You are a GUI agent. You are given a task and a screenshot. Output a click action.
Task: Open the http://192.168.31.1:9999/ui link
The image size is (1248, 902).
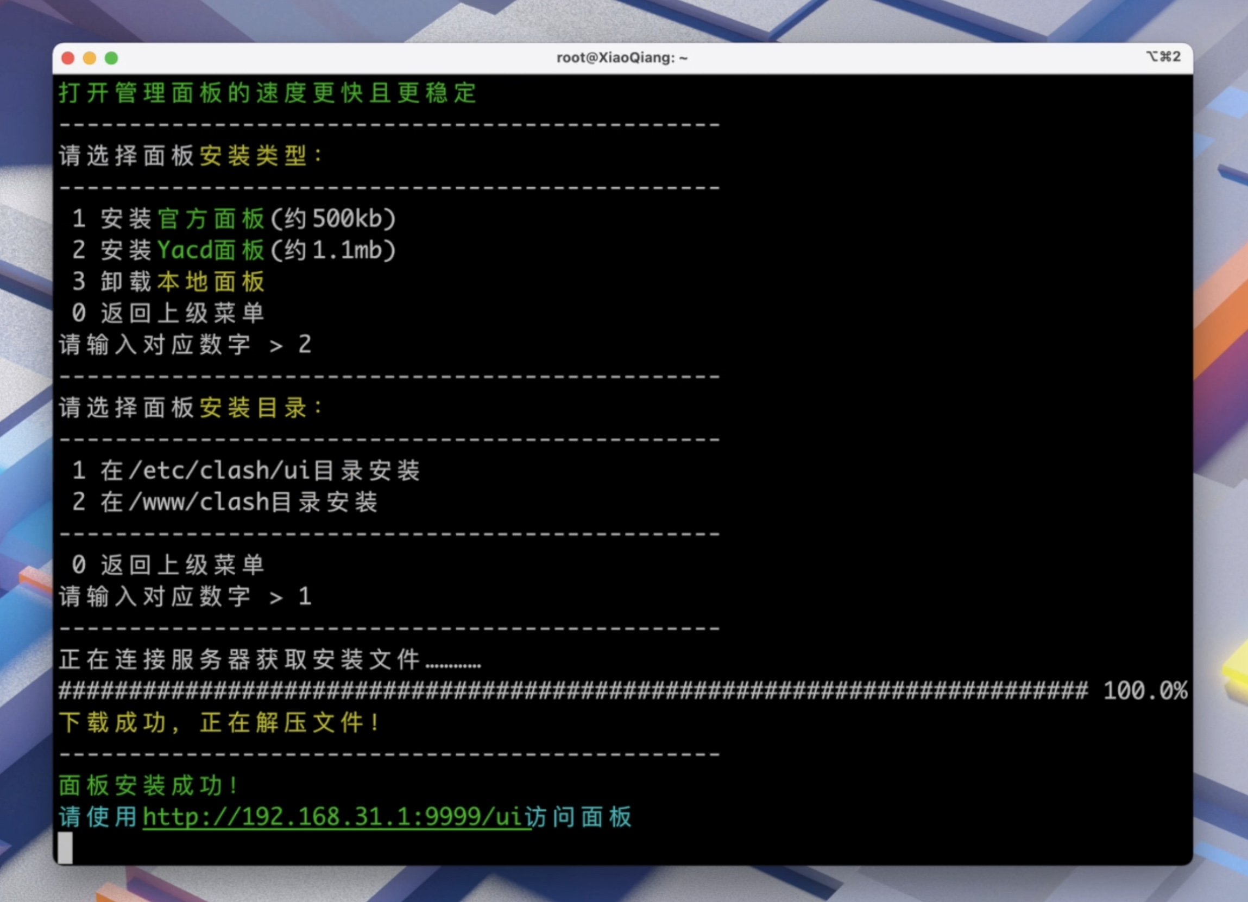pos(336,817)
